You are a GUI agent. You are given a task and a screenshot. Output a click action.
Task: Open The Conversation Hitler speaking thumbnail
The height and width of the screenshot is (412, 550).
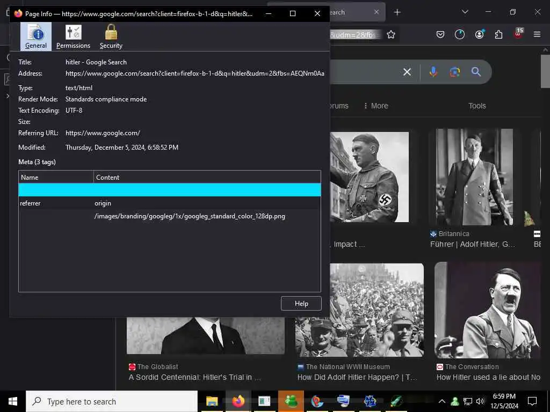[488, 310]
